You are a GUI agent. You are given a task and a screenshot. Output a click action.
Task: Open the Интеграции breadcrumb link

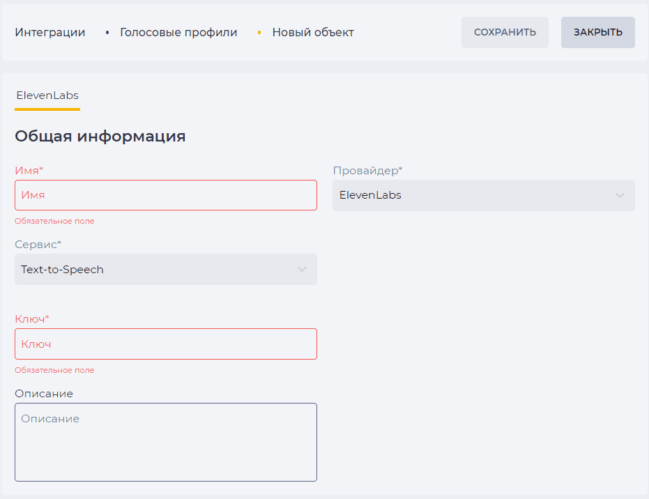coord(50,32)
